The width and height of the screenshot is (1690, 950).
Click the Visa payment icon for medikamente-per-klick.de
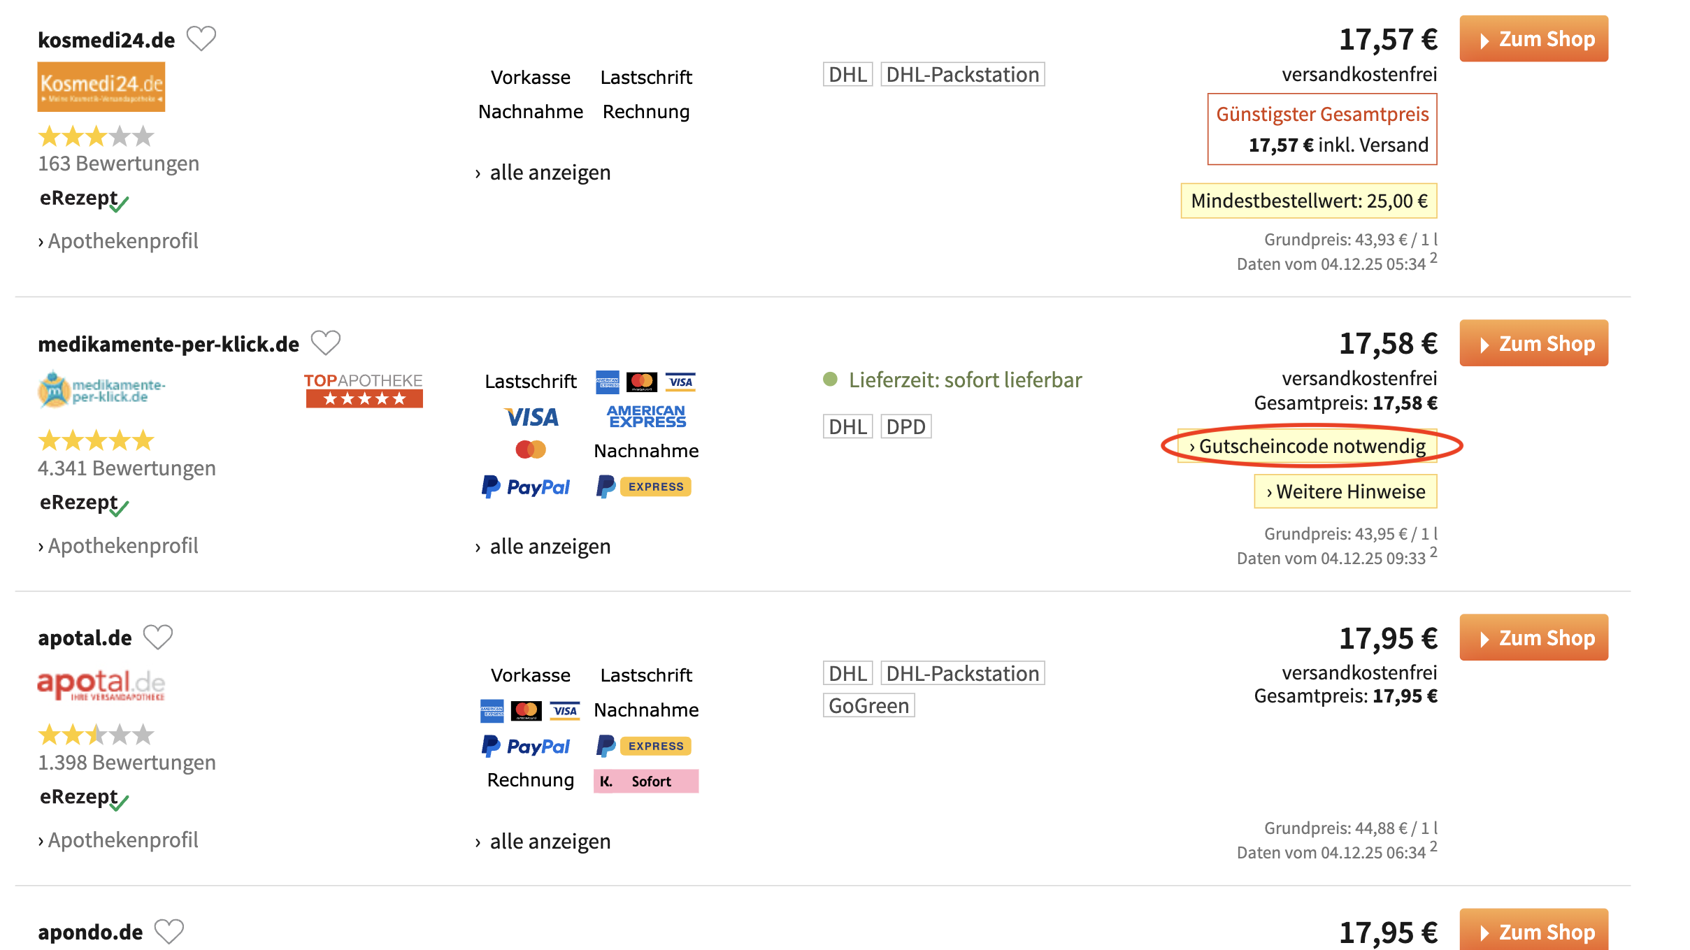(530, 417)
